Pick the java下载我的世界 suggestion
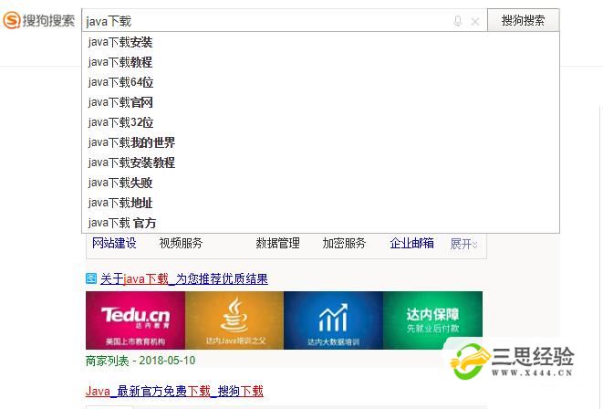Viewport: 603px width, 409px height. pos(131,142)
